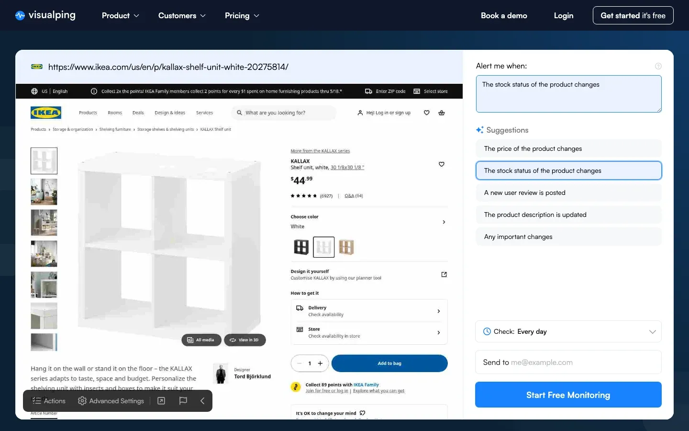Image resolution: width=689 pixels, height=431 pixels.
Task: Open the Pricing menu
Action: [242, 16]
